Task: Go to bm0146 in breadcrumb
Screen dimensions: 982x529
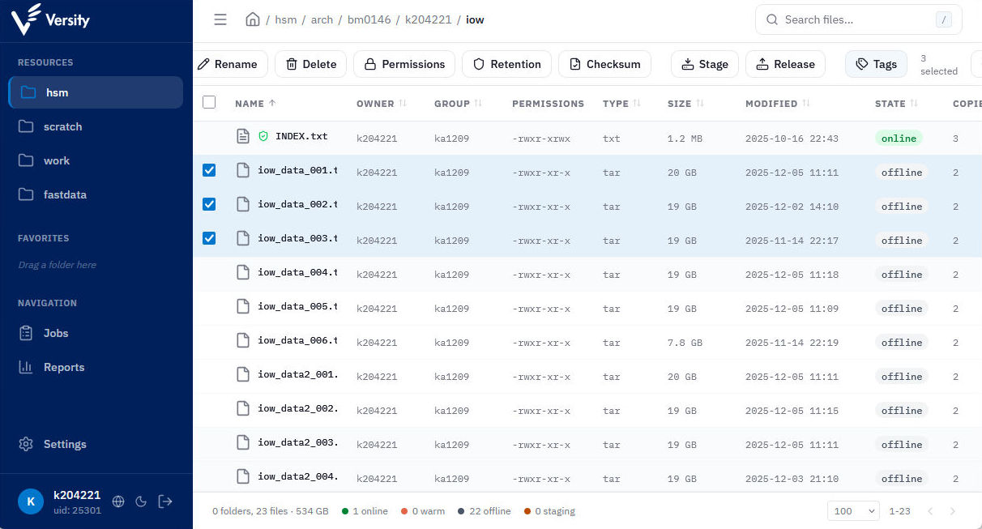Action: (368, 19)
